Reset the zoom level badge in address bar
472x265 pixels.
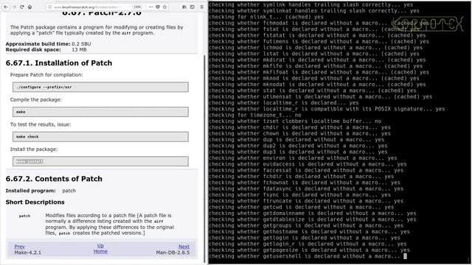(137, 7)
